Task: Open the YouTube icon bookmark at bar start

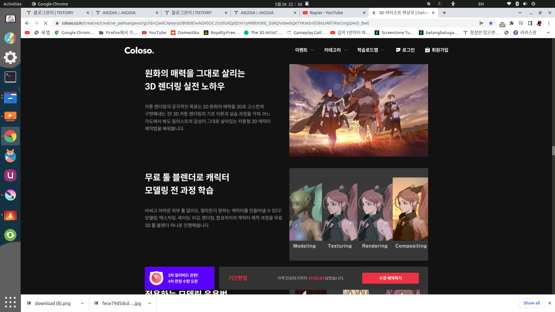Action: 27,33
